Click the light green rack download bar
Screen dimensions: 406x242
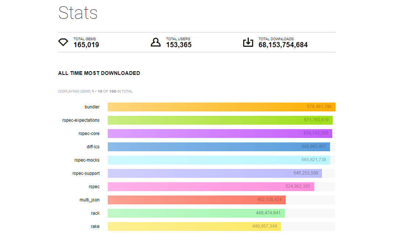click(x=196, y=213)
